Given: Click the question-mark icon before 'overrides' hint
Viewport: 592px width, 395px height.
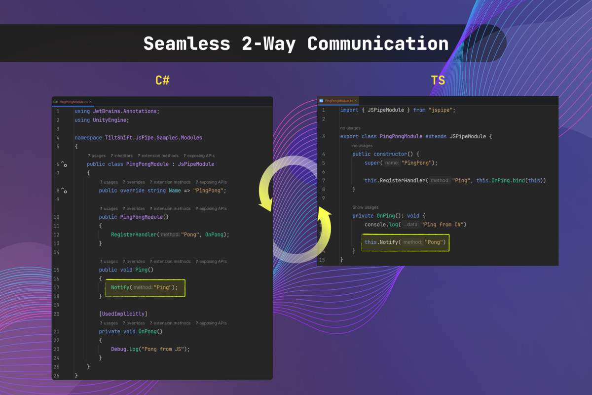Looking at the screenshot, I should tap(123, 182).
